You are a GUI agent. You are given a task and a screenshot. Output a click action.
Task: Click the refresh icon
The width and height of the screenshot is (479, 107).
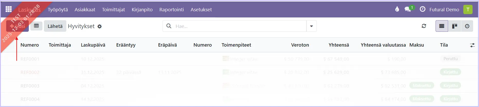point(424,26)
